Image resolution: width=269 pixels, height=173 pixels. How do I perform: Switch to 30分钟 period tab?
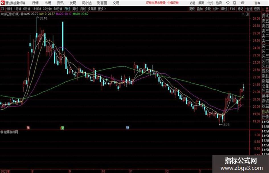pos(47,9)
